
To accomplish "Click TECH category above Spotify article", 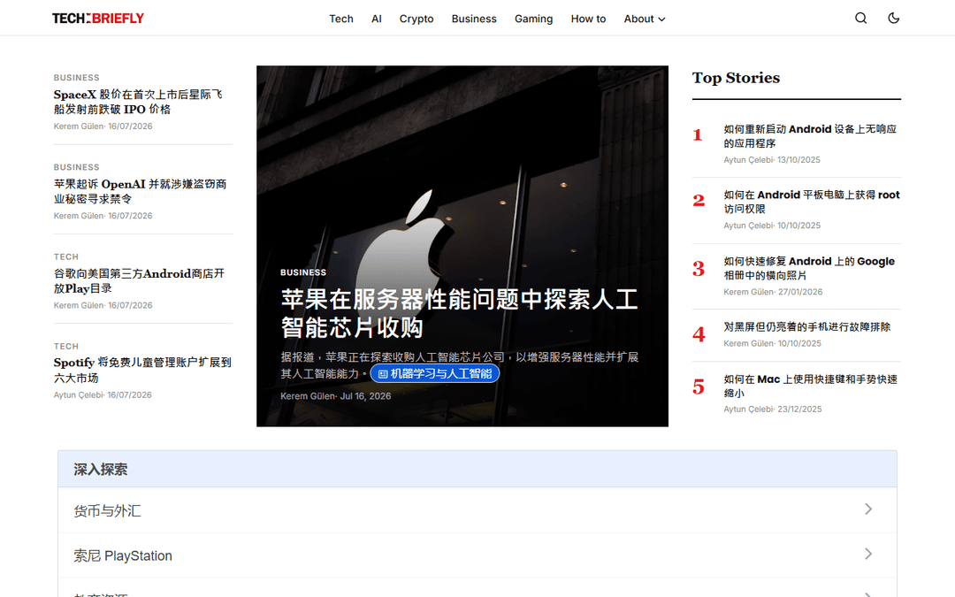I will click(x=65, y=346).
